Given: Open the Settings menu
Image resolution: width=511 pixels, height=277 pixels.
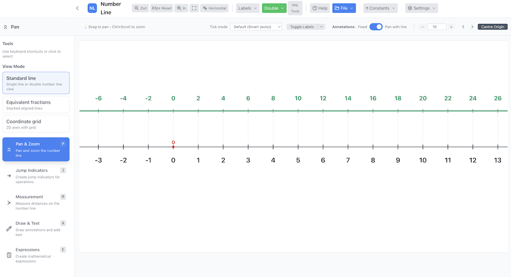Looking at the screenshot, I should click(421, 8).
